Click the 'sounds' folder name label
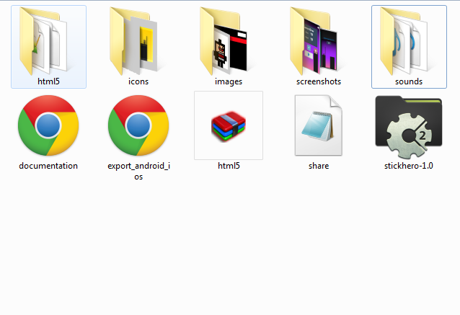Screen dimensions: 460x315 tap(409, 81)
